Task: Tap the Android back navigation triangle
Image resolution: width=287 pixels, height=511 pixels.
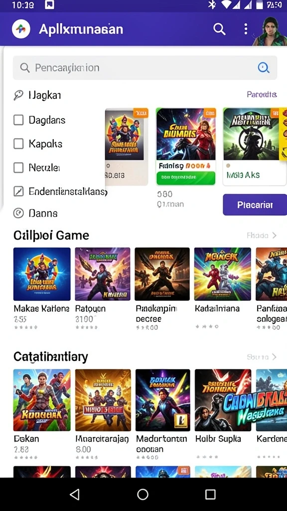Action: tap(75, 494)
